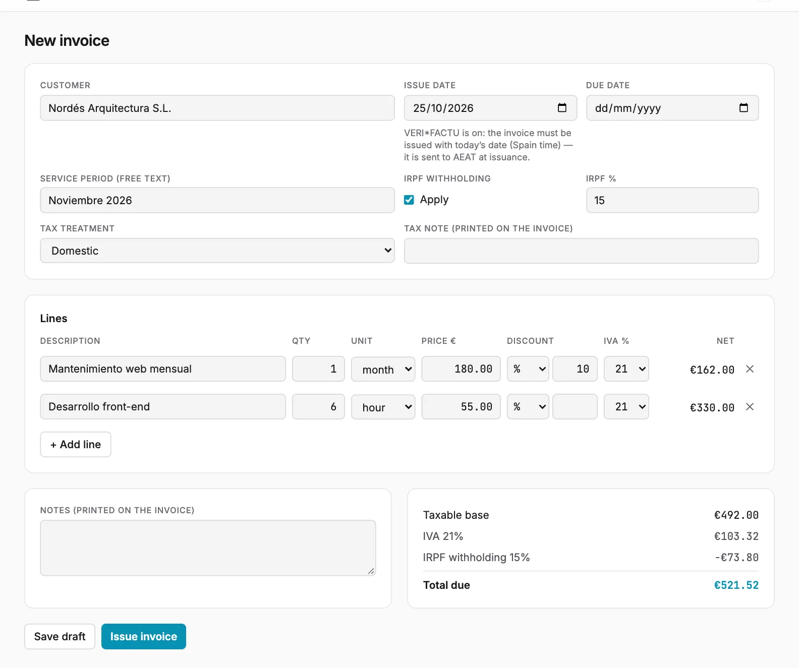The image size is (799, 668).
Task: Click the net amount €330.00
Action: click(x=712, y=407)
